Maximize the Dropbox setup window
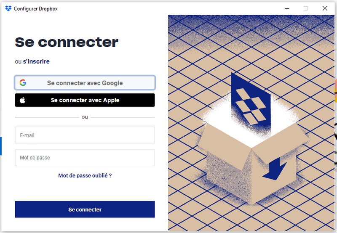 (x=306, y=8)
